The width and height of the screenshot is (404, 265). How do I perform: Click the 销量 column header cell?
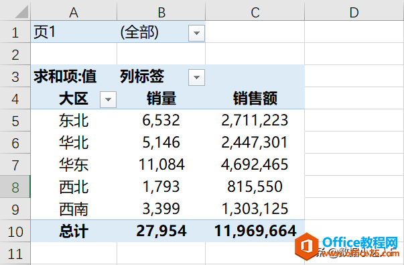[161, 99]
